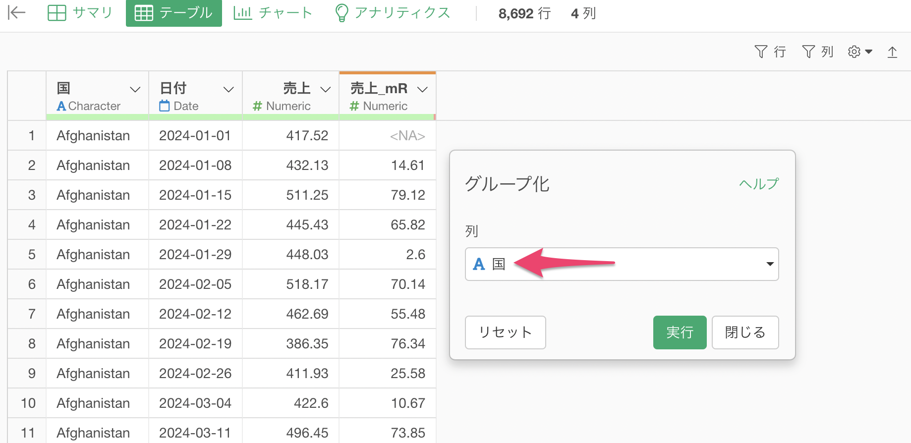Switch to the サマリ tab
Image resolution: width=911 pixels, height=443 pixels.
[80, 13]
